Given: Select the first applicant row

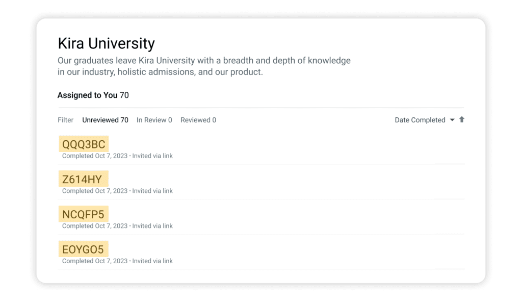Looking at the screenshot, I should click(x=255, y=148).
